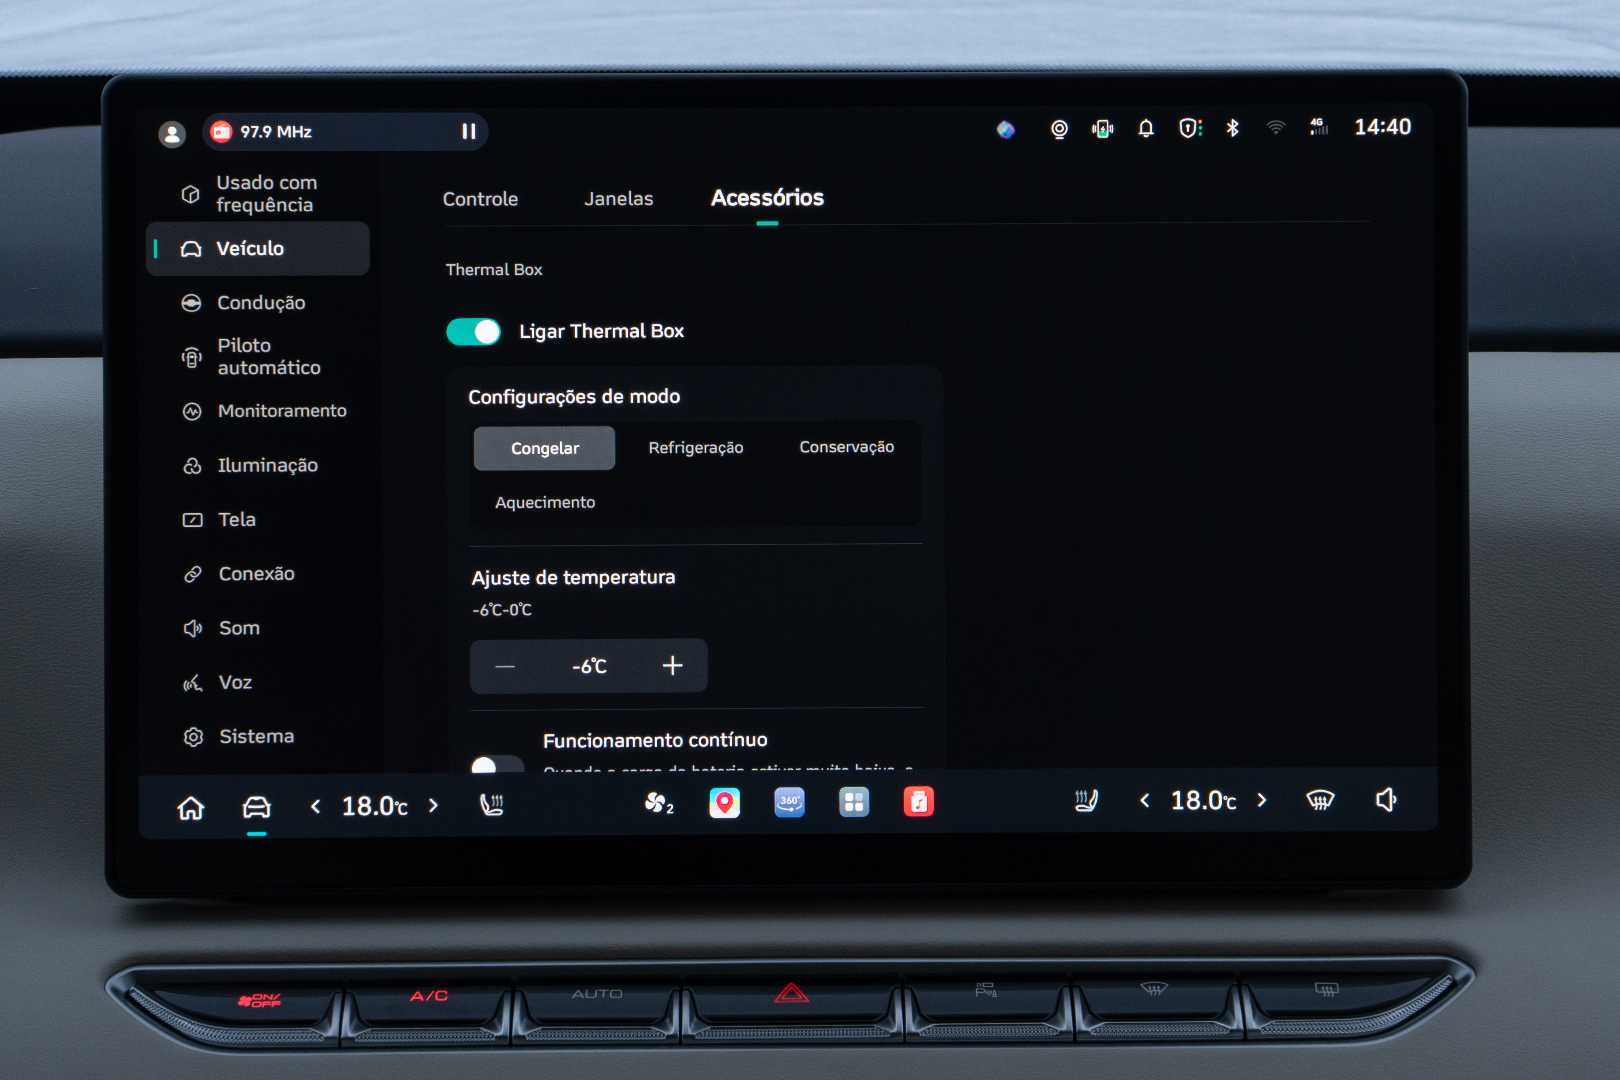Enable Funcionamento contínuo switch
The width and height of the screenshot is (1620, 1080).
pos(497,765)
